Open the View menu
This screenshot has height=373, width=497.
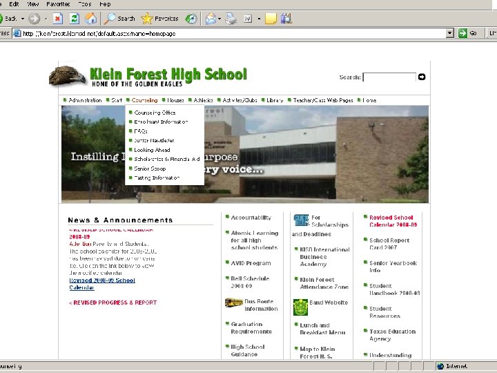pos(32,4)
